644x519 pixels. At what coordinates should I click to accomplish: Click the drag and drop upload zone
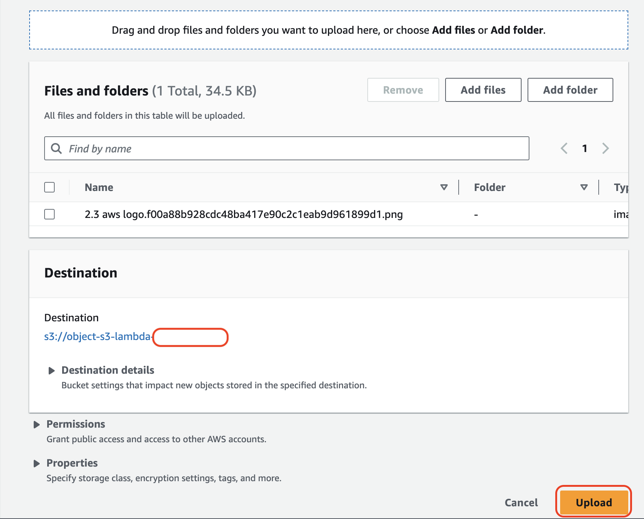coord(328,30)
